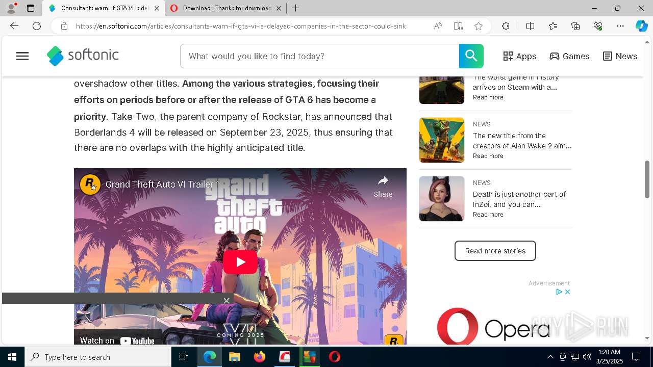Open the Apps section
This screenshot has height=367, width=653.
(x=519, y=56)
